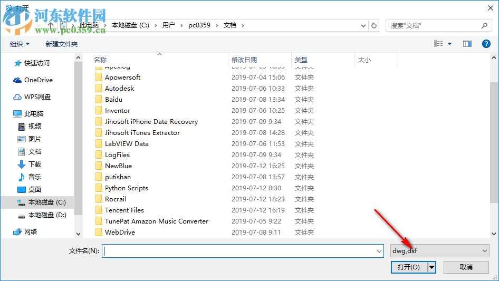Open the 图片 folder icon

pos(21,139)
